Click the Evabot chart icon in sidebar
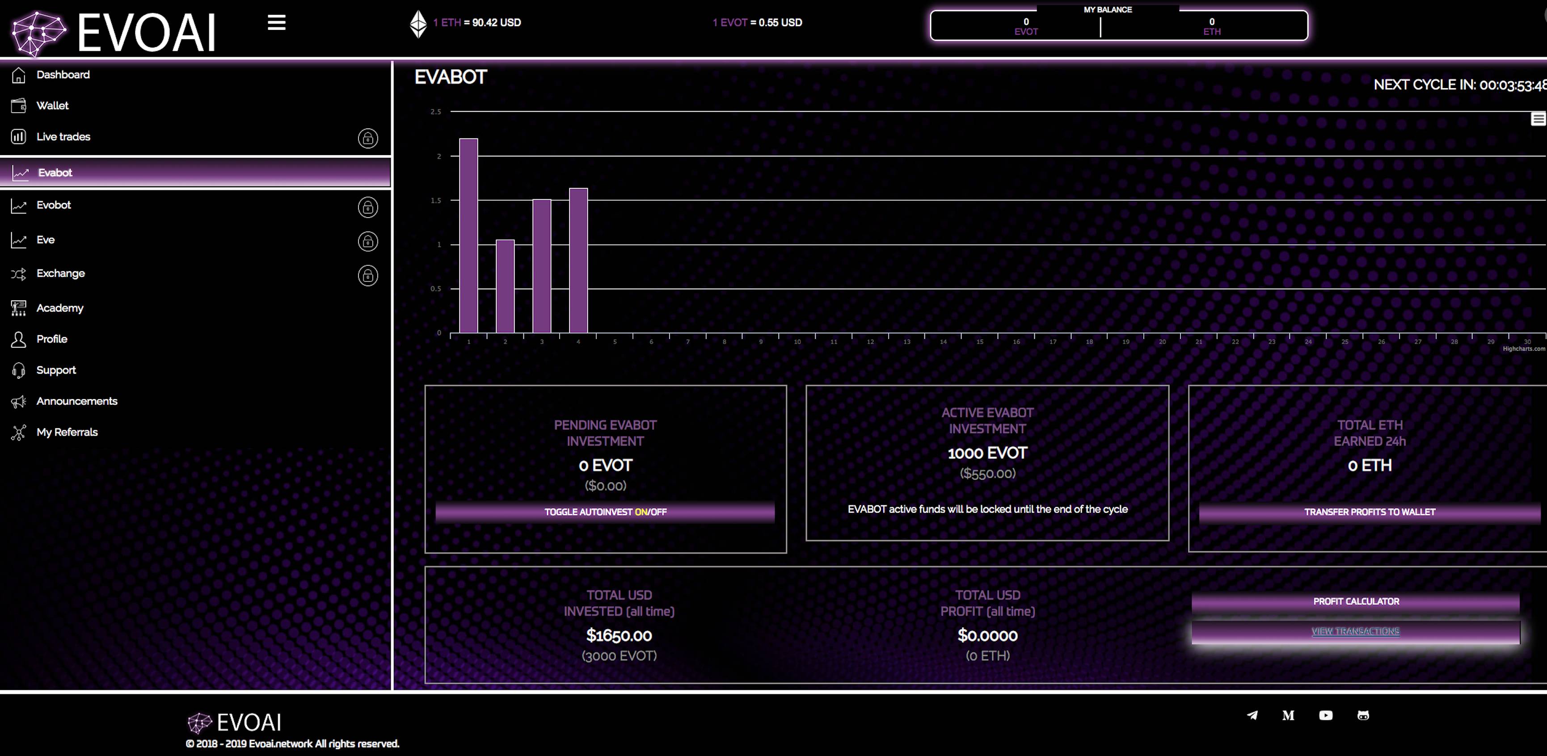 [21, 173]
